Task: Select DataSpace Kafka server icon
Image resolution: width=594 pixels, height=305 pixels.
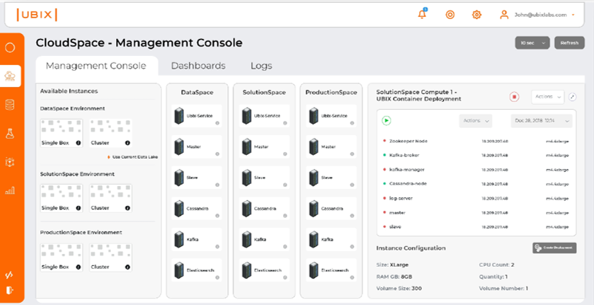Action: coord(179,239)
